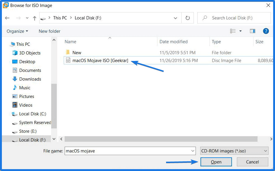Viewport: 275px width, 171px height.
Task: Click the File name input field
Action: pyautogui.click(x=130, y=151)
